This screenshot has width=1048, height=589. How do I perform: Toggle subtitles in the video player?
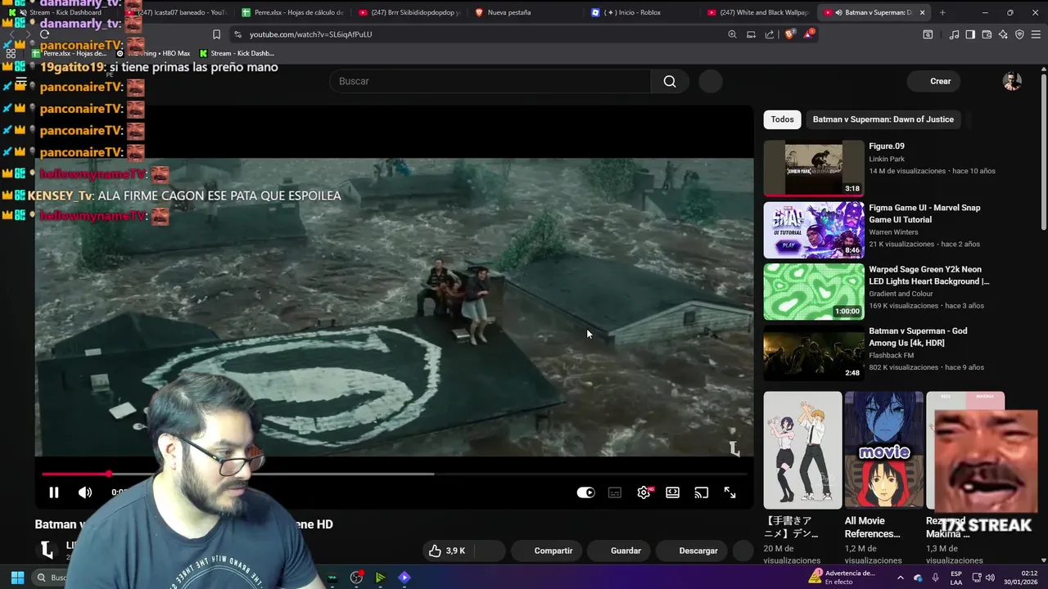tap(615, 492)
